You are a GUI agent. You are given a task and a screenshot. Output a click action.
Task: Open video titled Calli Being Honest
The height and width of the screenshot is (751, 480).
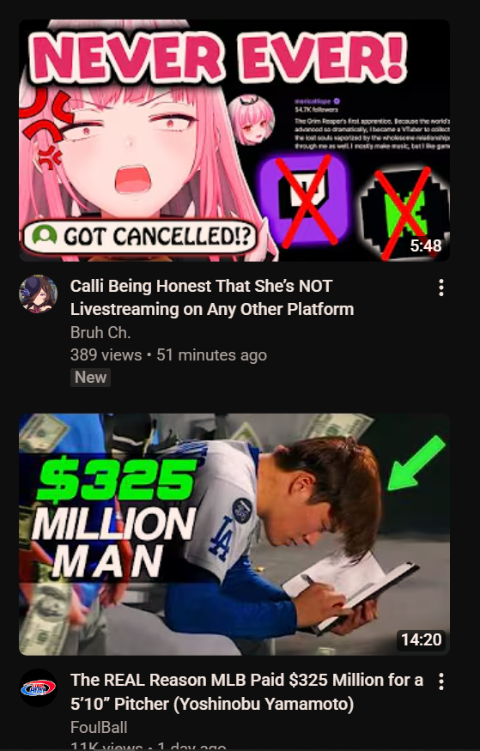212,298
